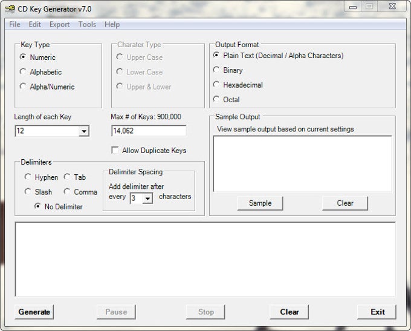Viewport: 411px width, 331px height.
Task: Click the CD Key Generator title bar icon
Action: click(x=10, y=9)
